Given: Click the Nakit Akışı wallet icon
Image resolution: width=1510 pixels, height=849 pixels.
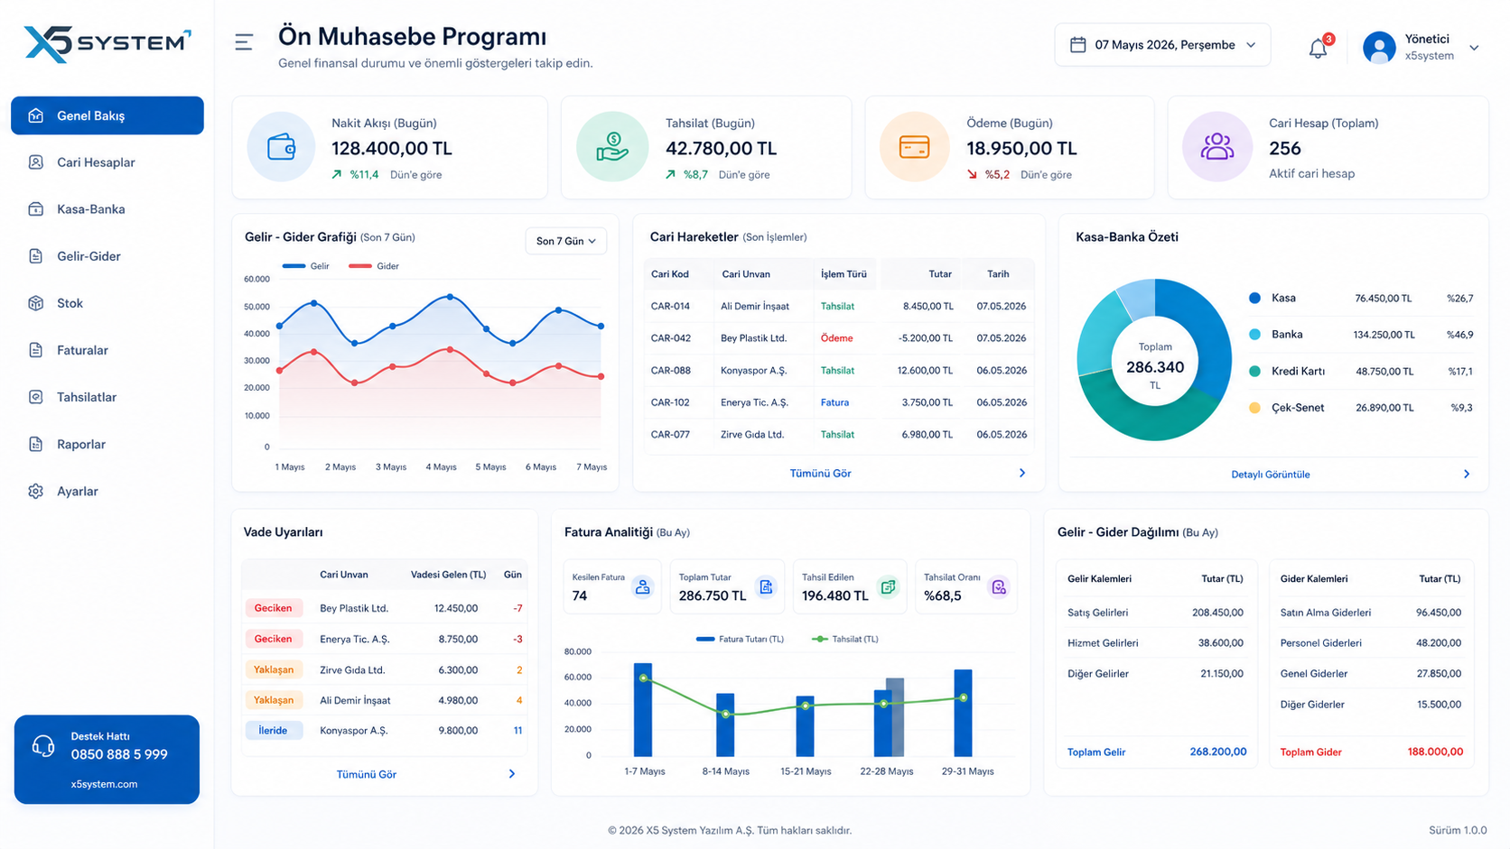Looking at the screenshot, I should pos(281,147).
